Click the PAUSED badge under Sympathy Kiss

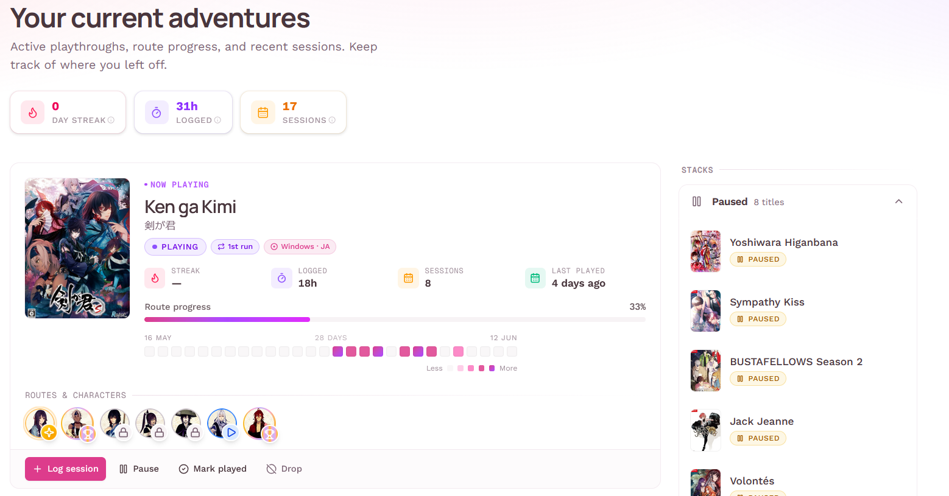758,319
